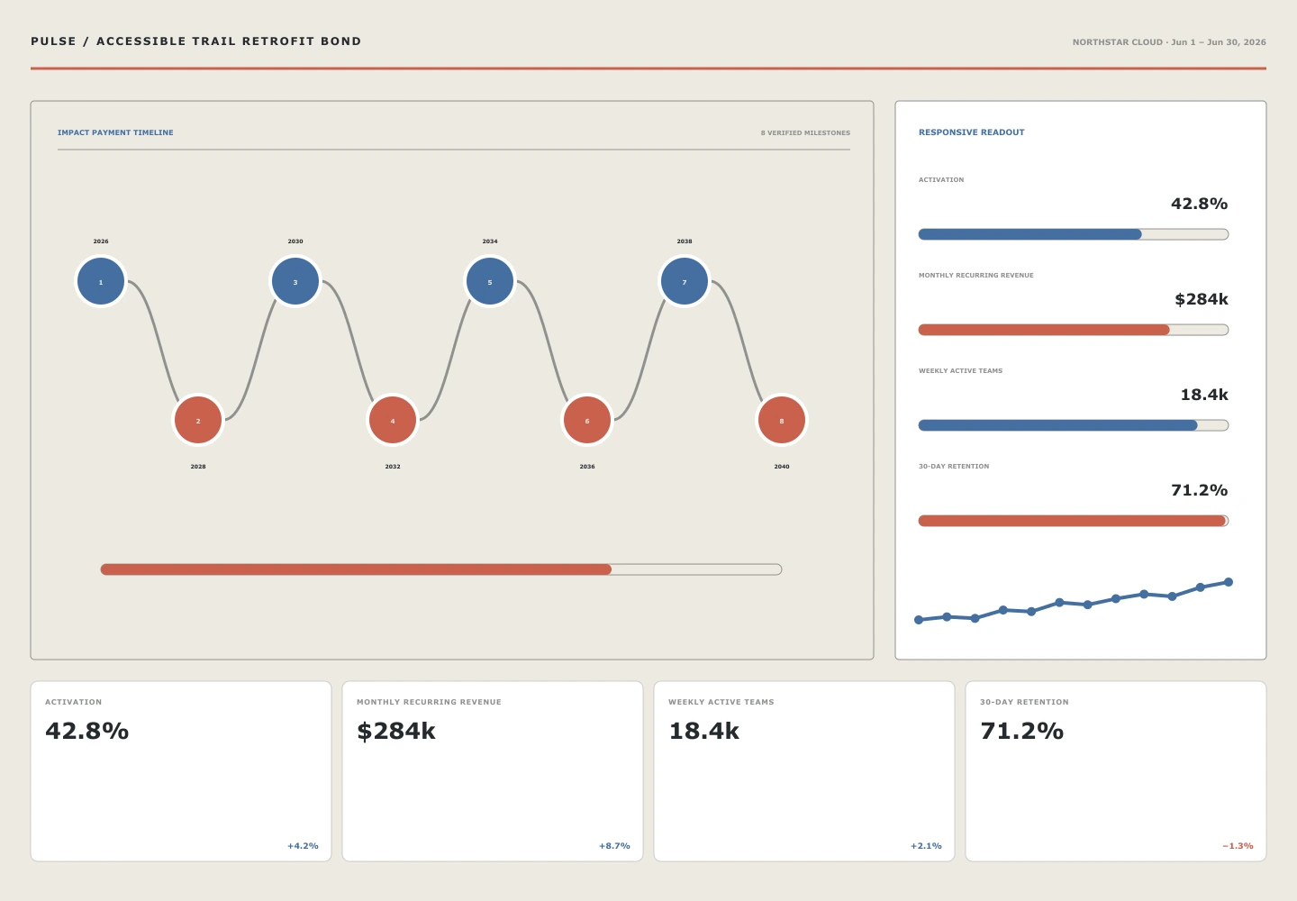This screenshot has width=1297, height=901.
Task: Click the last point of the sparkline
Action: click(x=1229, y=582)
